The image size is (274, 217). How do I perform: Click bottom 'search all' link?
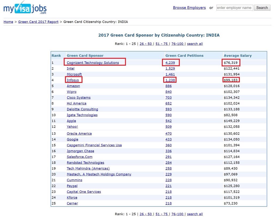tap(195, 214)
